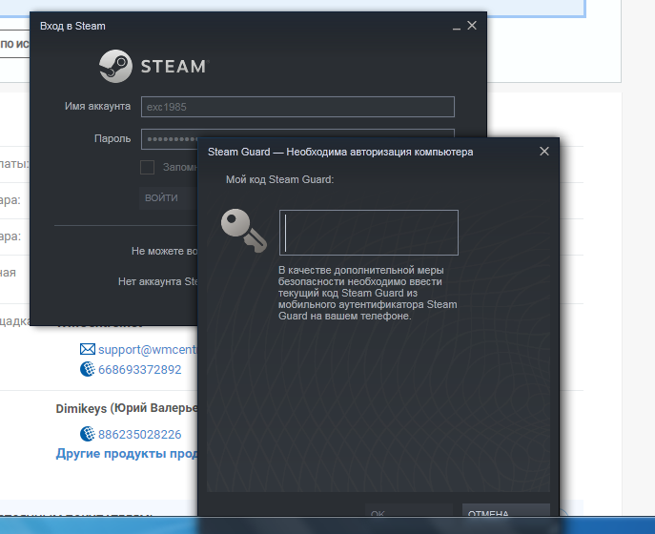Toggle the remember password checkbox

[147, 167]
